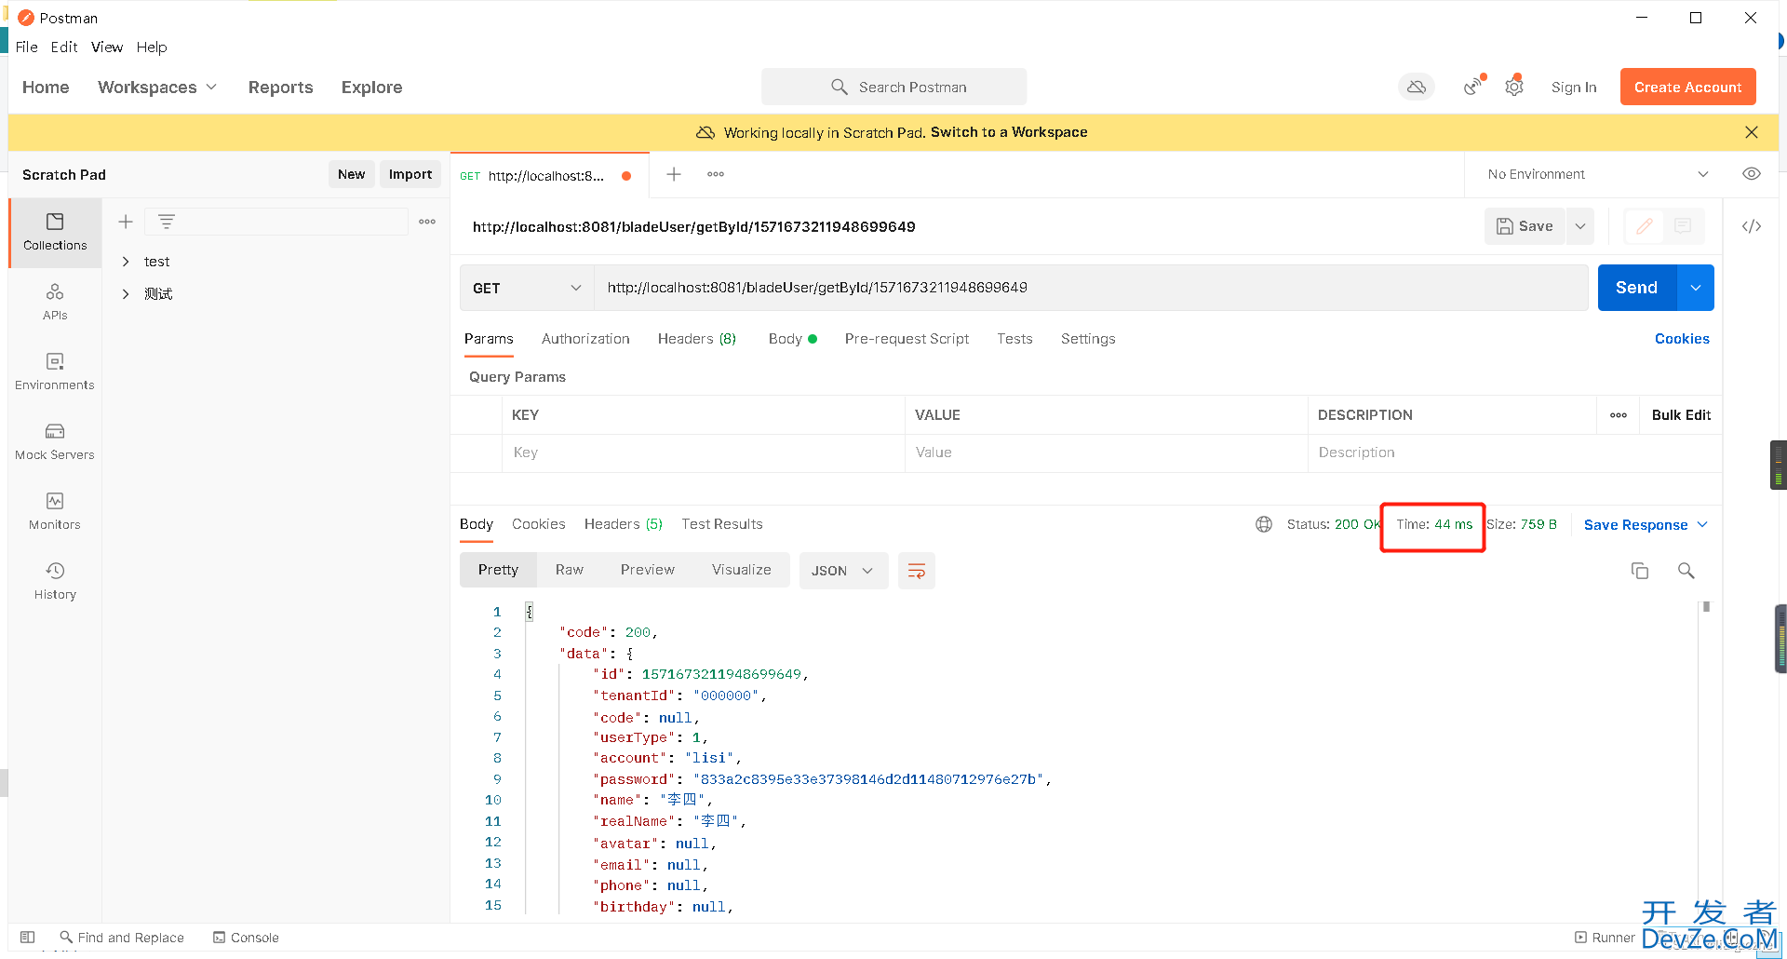
Task: Toggle the sidebar from the status bar
Action: point(28,938)
